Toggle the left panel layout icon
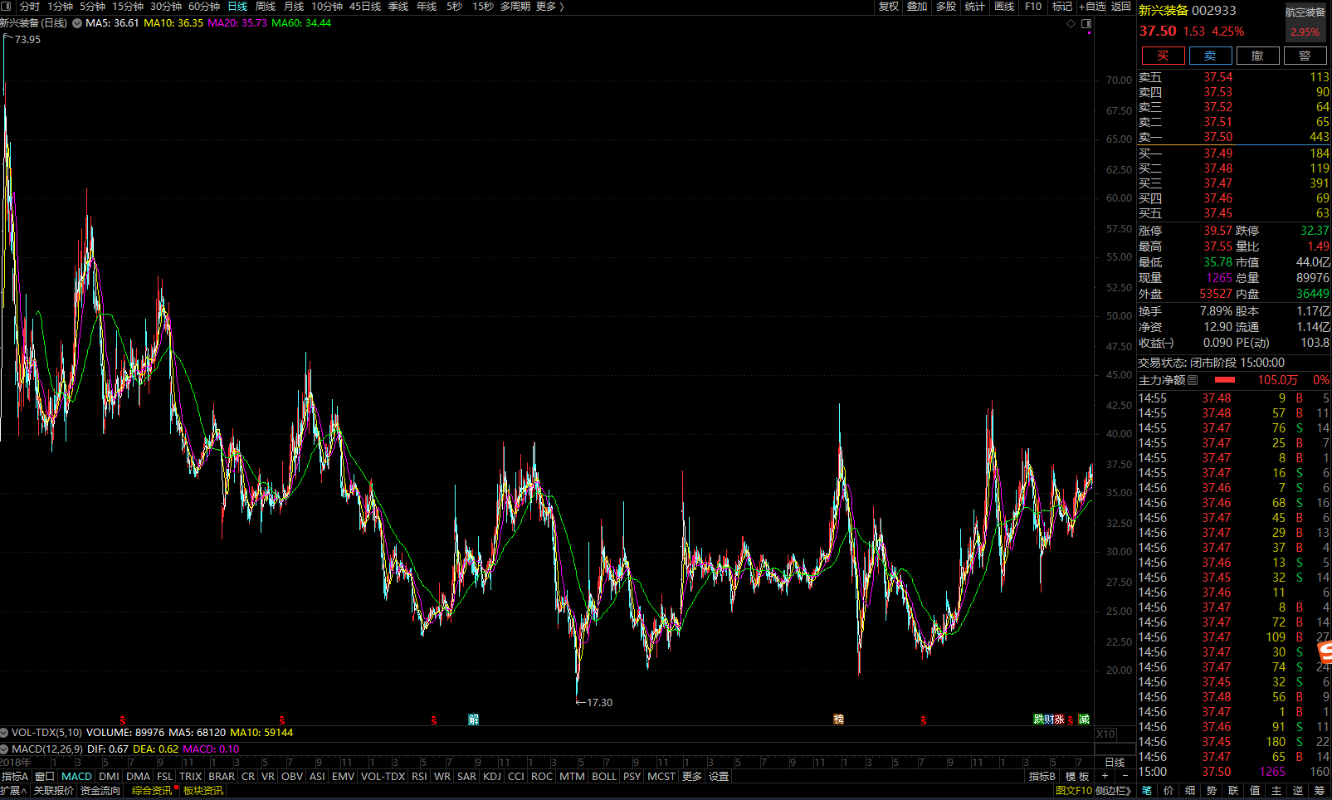The image size is (1332, 800). coord(7,7)
